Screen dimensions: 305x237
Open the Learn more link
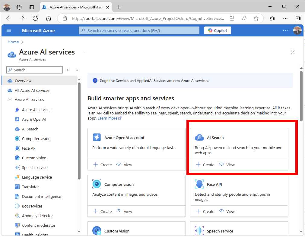point(109,118)
